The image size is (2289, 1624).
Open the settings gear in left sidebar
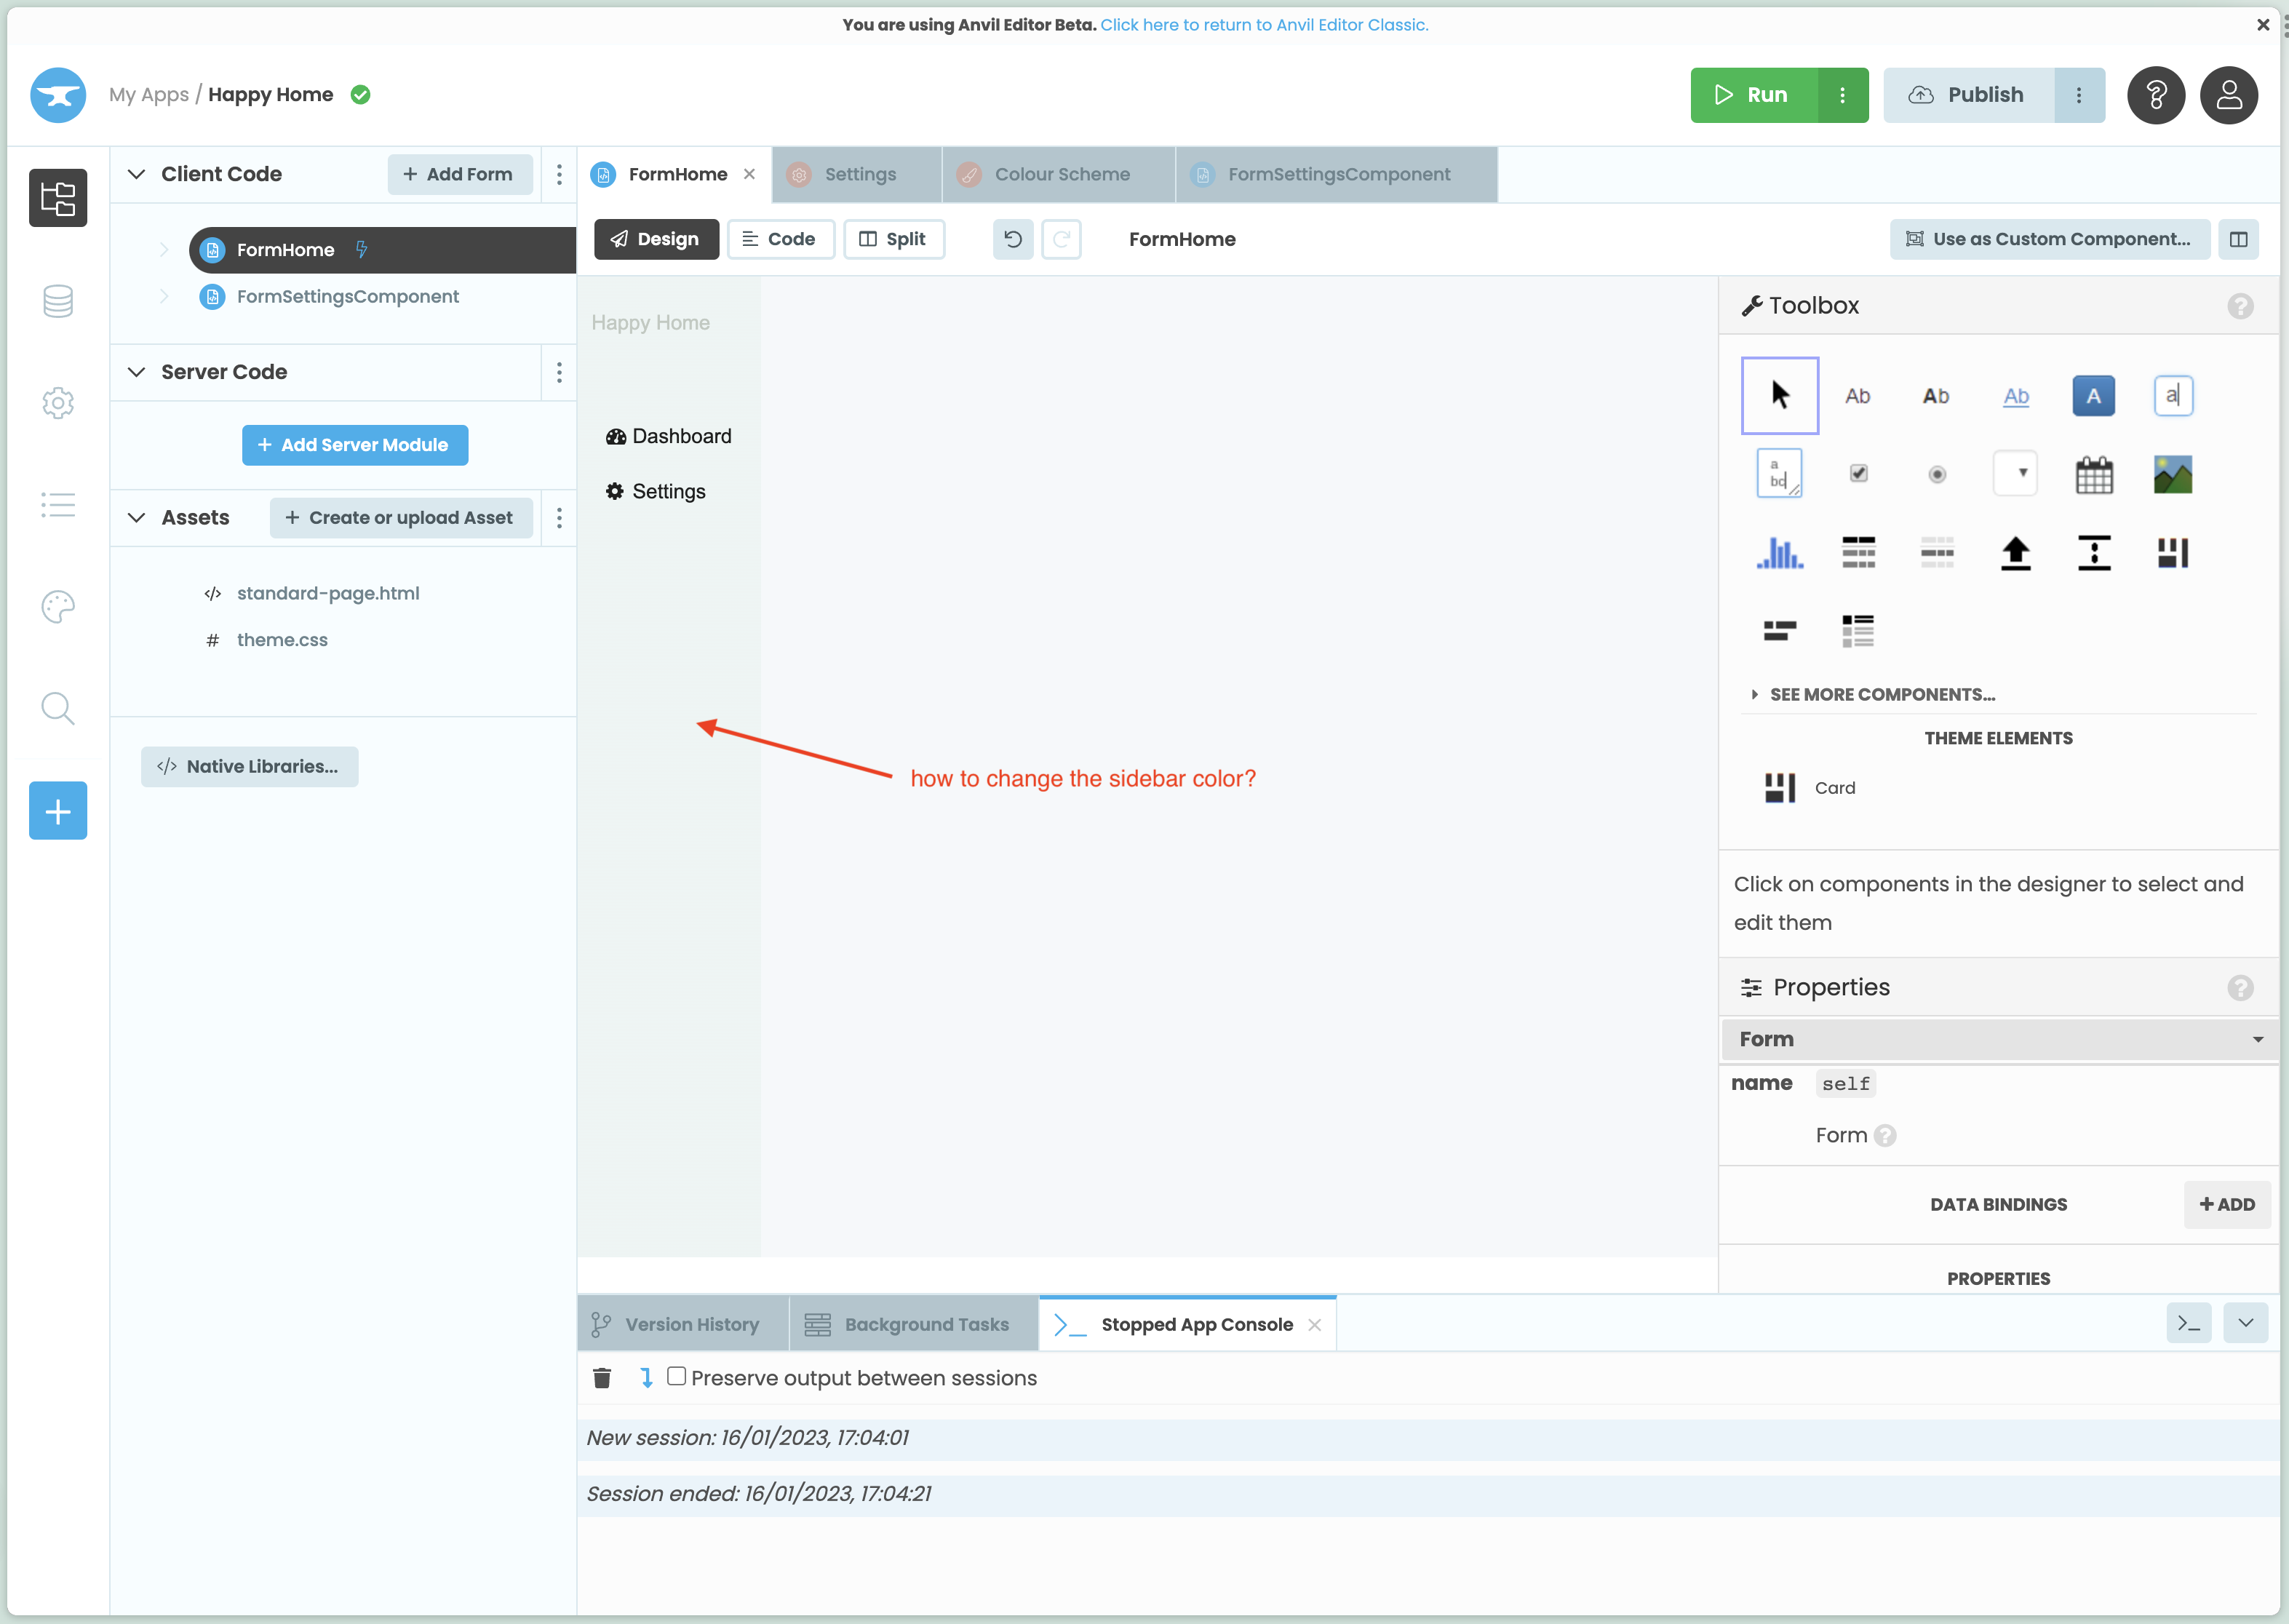click(58, 403)
